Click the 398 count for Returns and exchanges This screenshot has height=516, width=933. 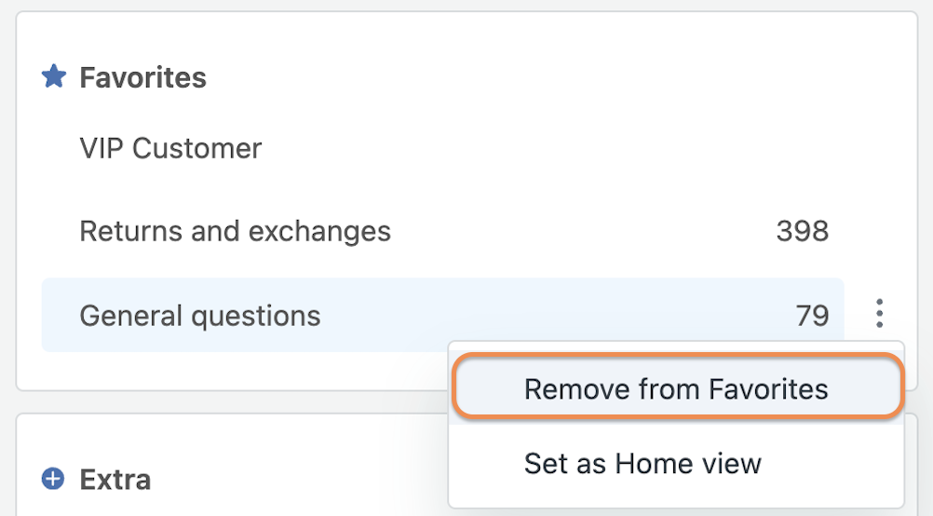802,231
